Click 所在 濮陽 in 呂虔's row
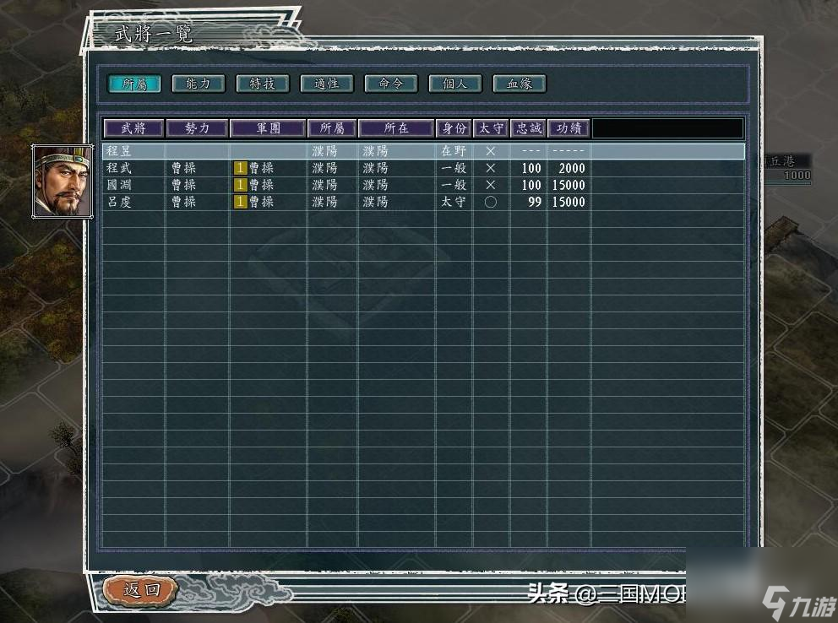Image resolution: width=838 pixels, height=623 pixels. click(x=376, y=202)
